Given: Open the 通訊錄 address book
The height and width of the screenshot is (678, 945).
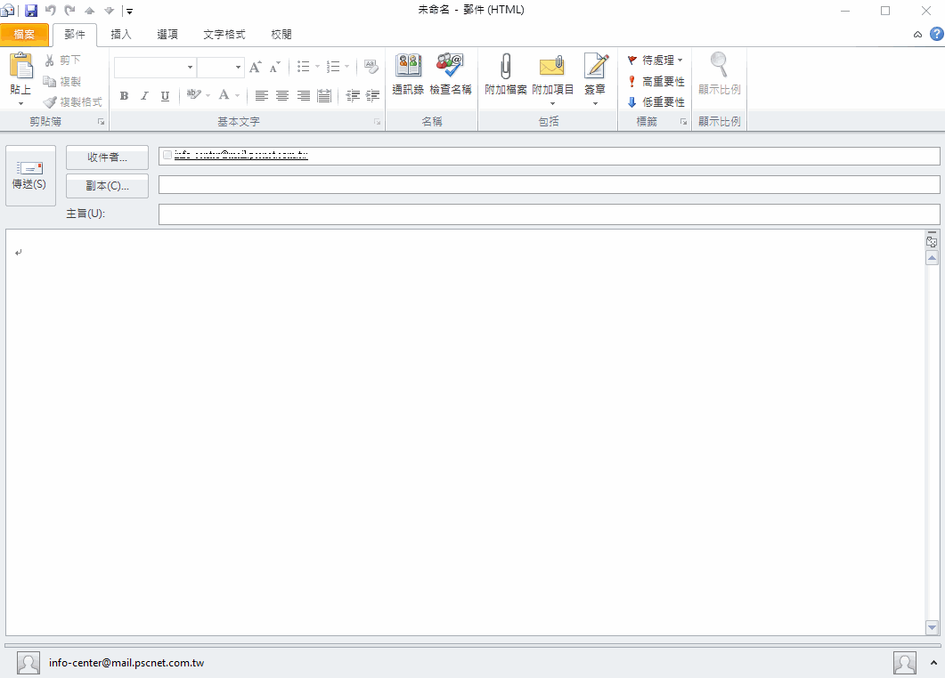Looking at the screenshot, I should 408,67.
